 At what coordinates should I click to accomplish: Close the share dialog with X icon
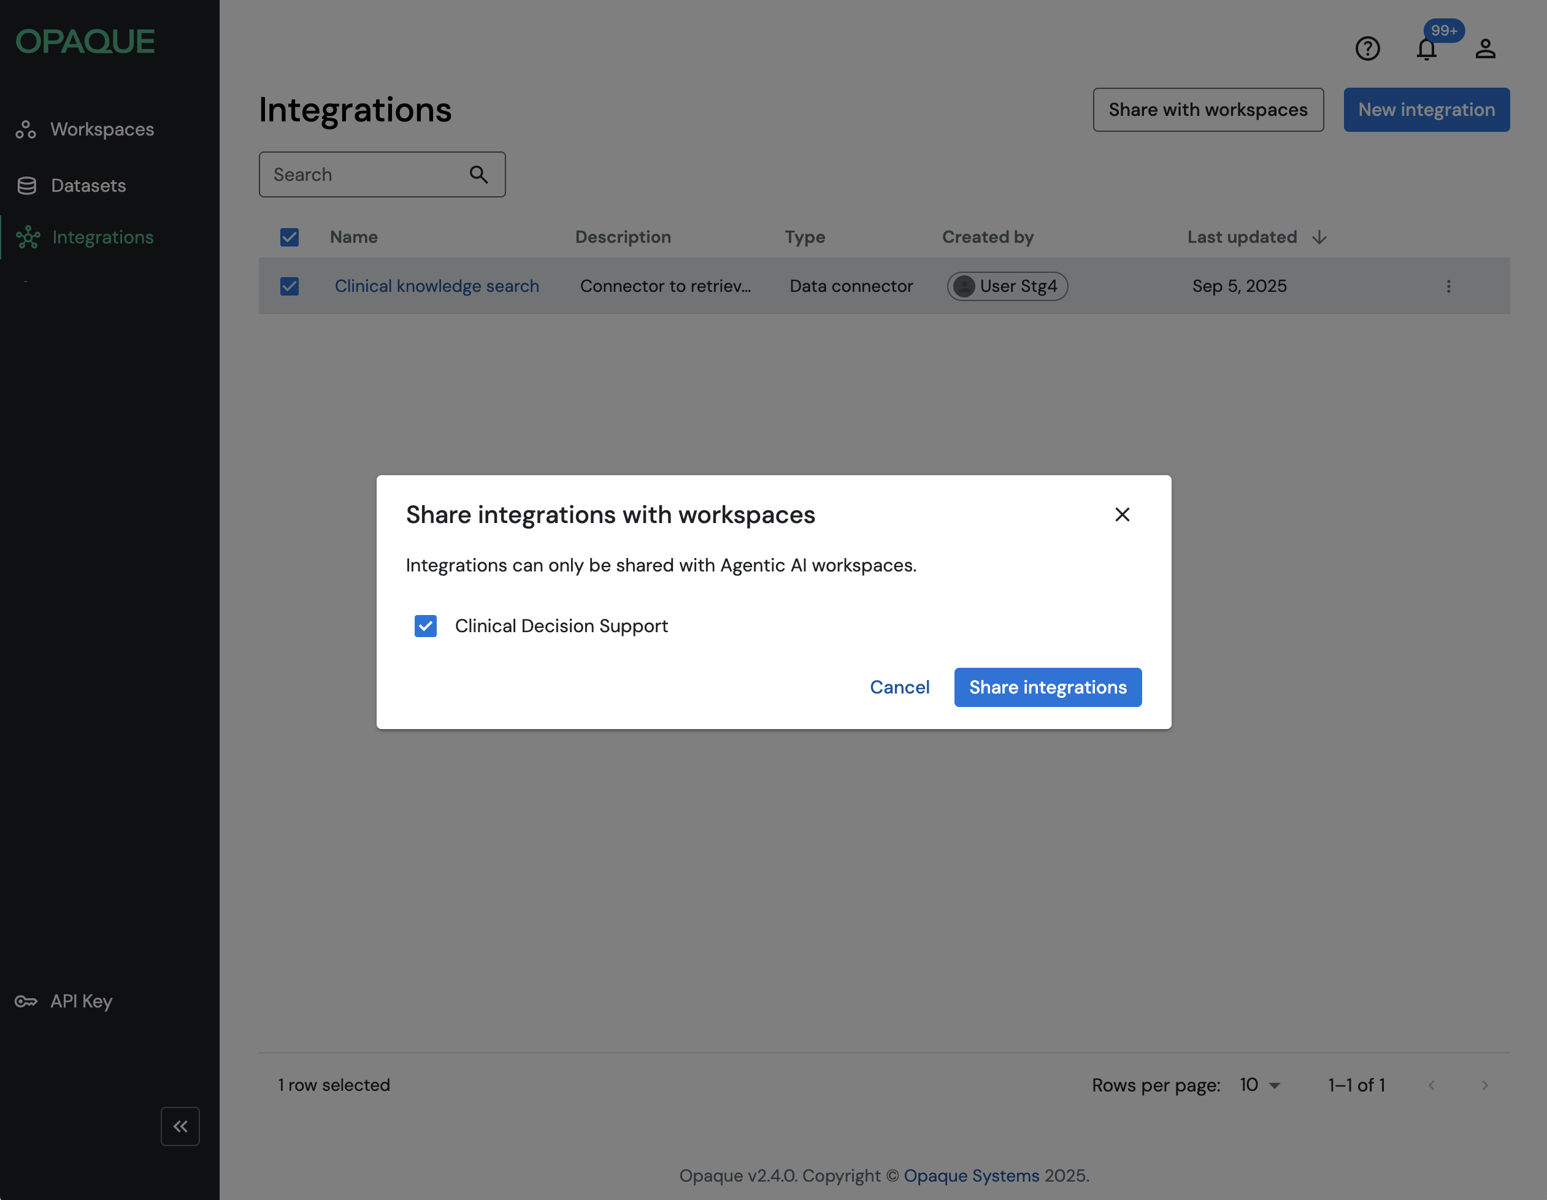pos(1122,514)
